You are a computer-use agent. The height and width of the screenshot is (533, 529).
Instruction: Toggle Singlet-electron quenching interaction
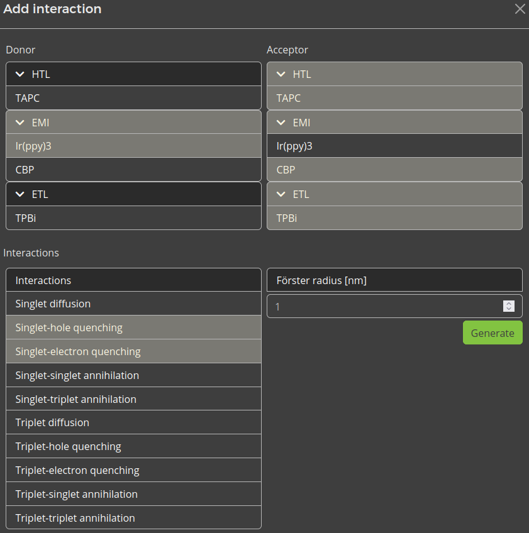point(133,351)
